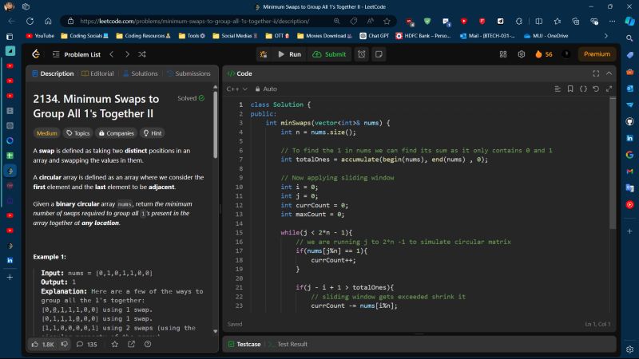Screen dimensions: 639x359
Task: Run the code
Action: pos(290,54)
